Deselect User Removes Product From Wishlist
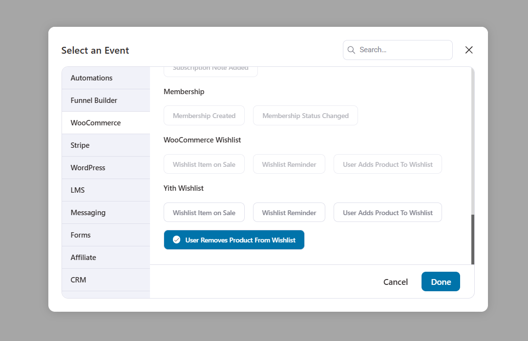The image size is (528, 341). pyautogui.click(x=234, y=240)
